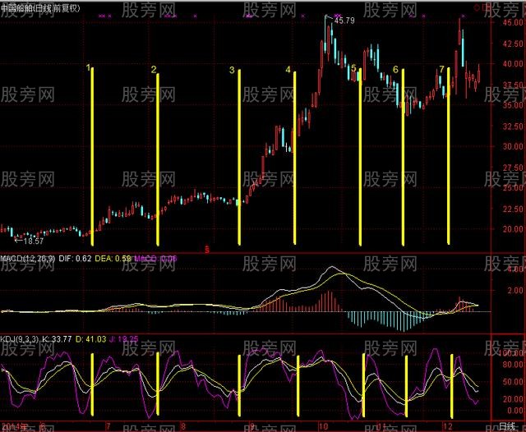The image size is (526, 432).
Task: Jump to month 7 on the time axis
Action: tap(108, 426)
